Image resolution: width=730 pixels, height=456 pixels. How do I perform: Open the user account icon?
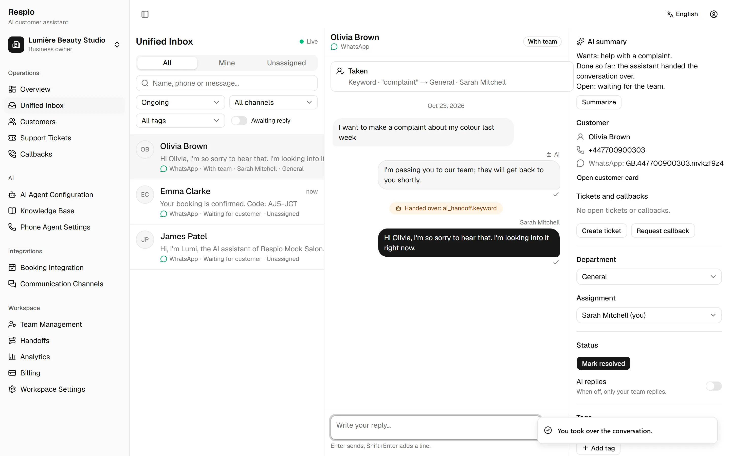[x=714, y=14]
